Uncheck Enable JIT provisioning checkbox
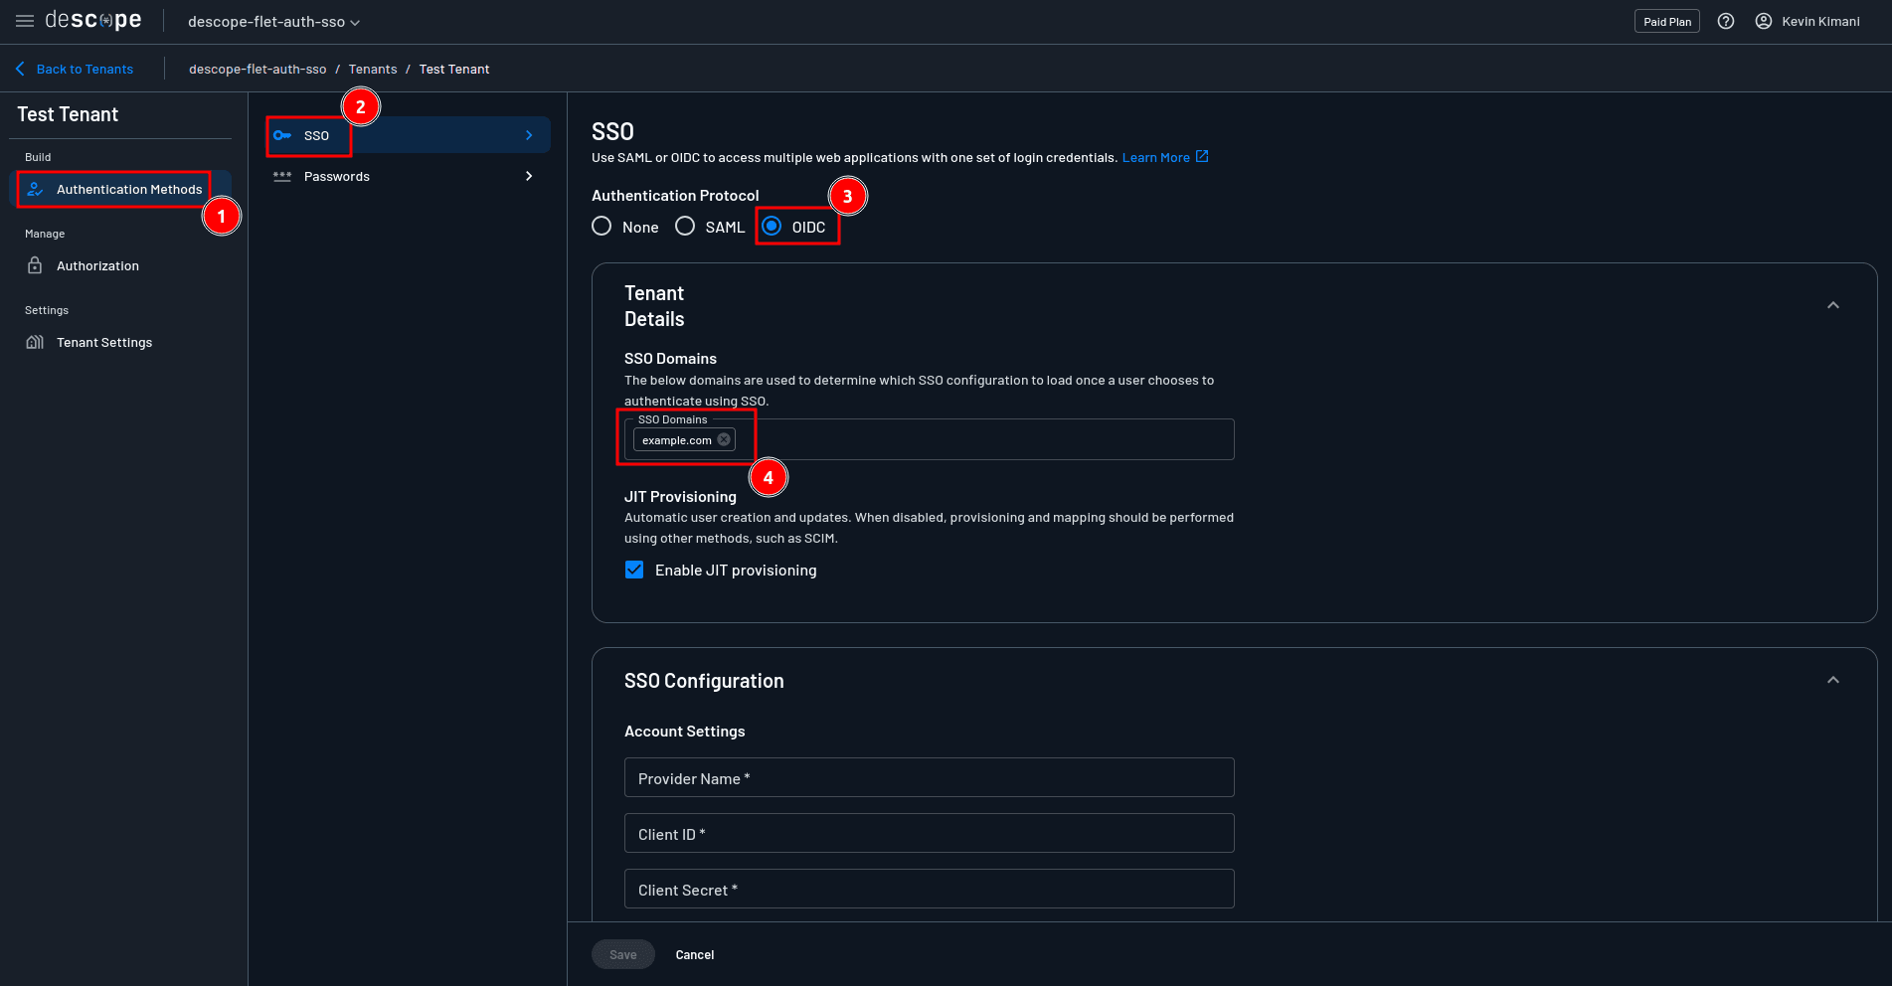Screen dimensions: 1892x986 (634, 570)
